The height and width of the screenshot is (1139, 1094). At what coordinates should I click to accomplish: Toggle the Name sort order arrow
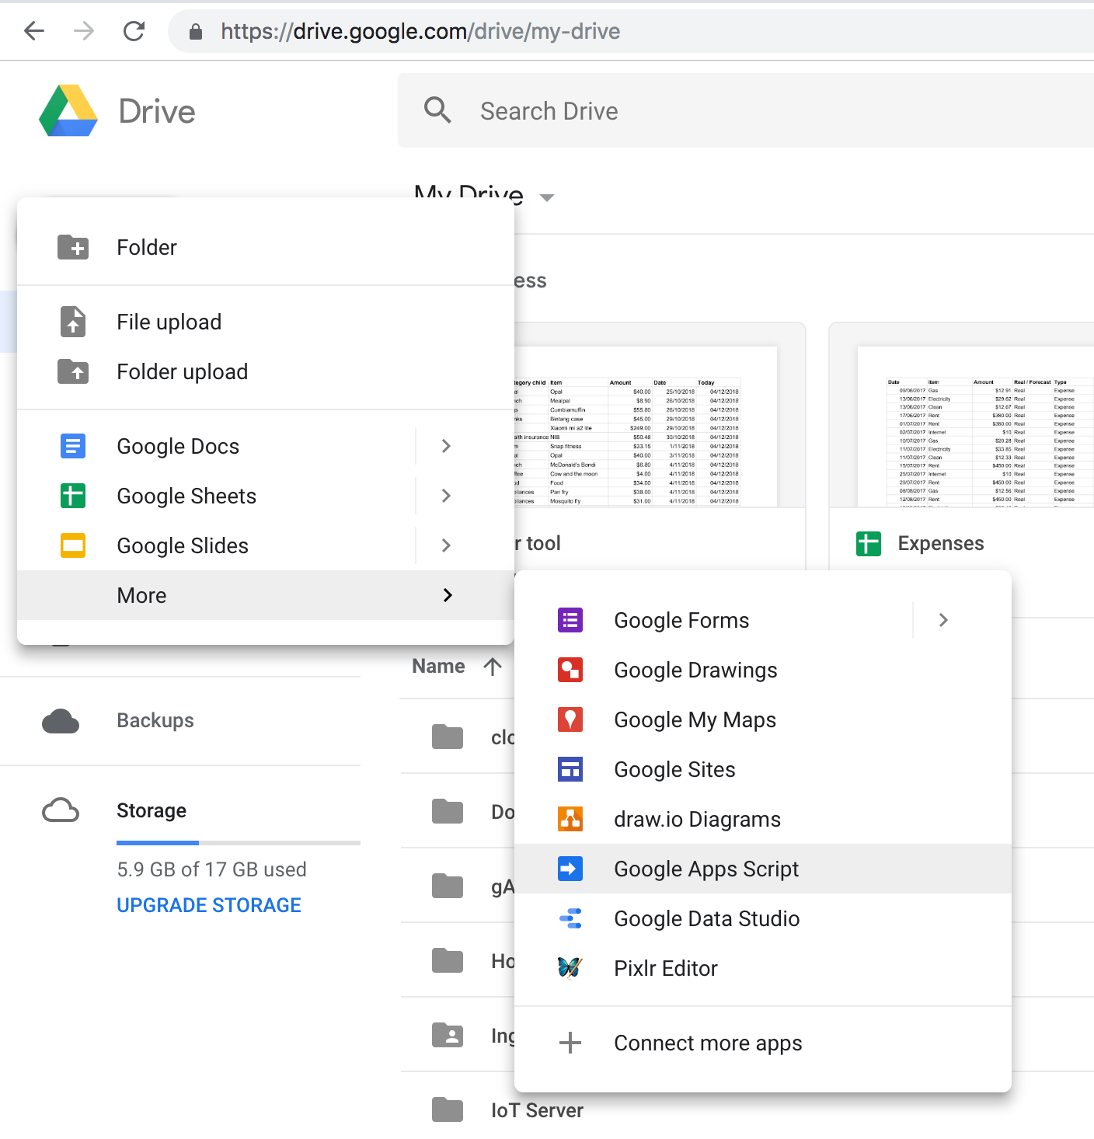(x=493, y=666)
